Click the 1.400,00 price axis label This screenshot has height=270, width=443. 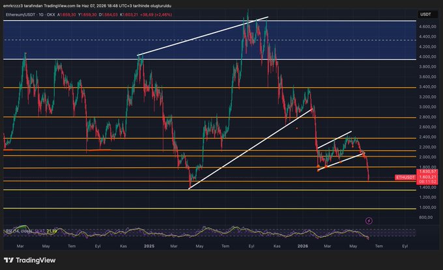coord(428,187)
